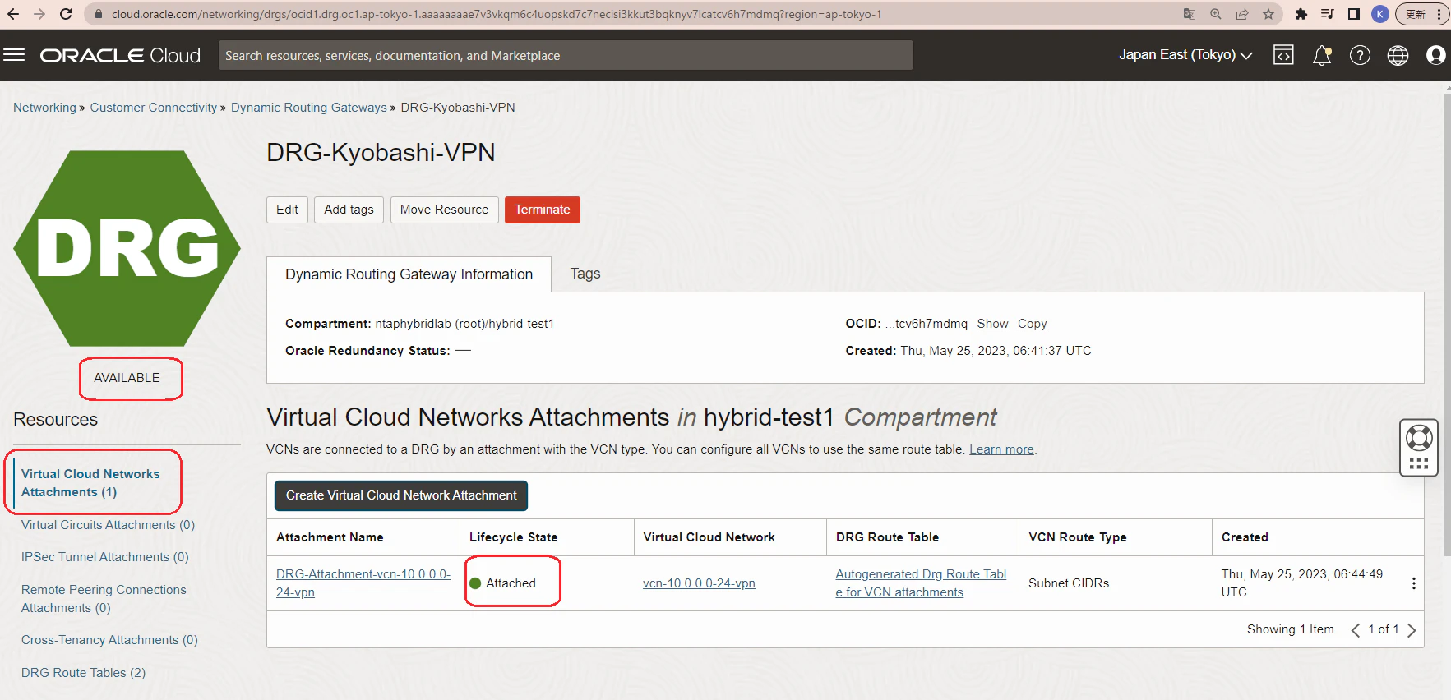Focus the search resources and services field
The width and height of the screenshot is (1451, 700).
click(566, 55)
